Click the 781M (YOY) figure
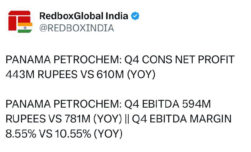 point(93,119)
